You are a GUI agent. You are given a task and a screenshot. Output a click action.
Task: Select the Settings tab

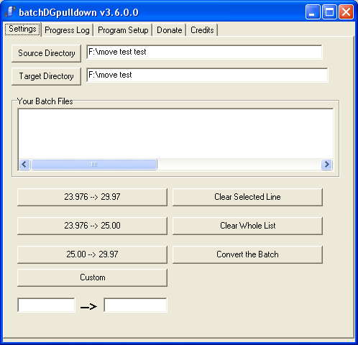(x=22, y=29)
